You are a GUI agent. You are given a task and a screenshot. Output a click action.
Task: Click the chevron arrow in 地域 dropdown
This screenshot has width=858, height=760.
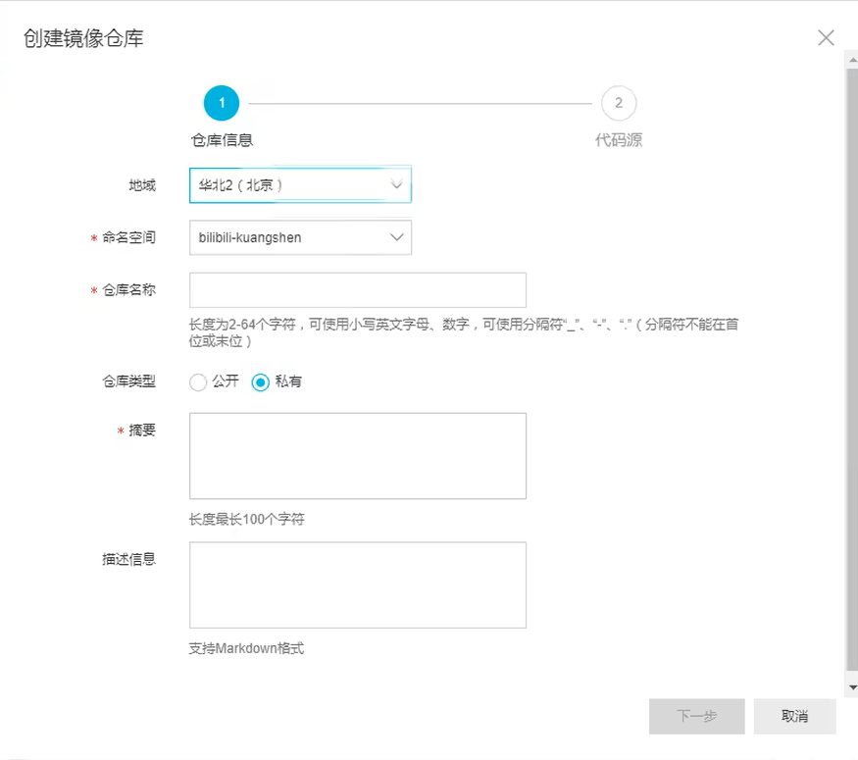tap(397, 185)
